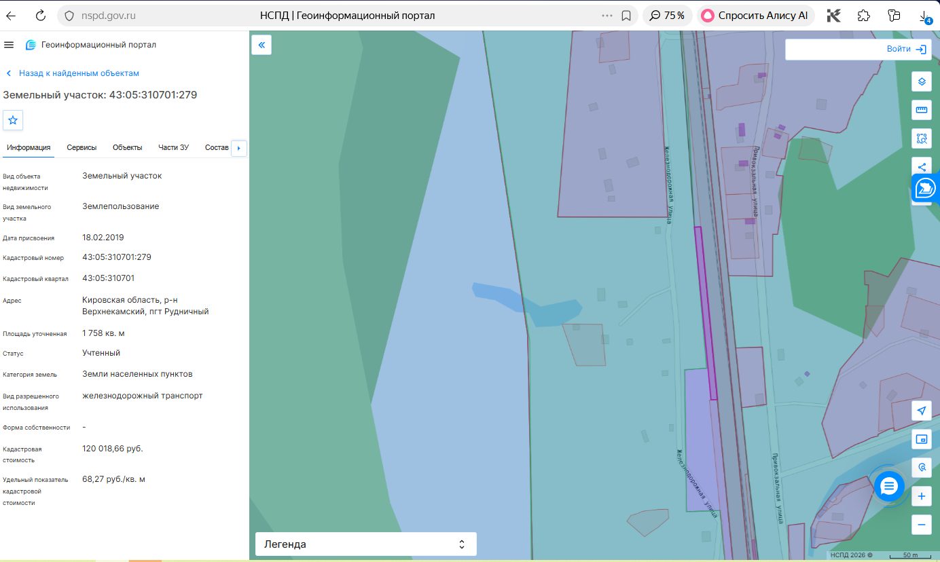Zoom in on the map
Viewport: 940px width, 562px height.
click(x=922, y=496)
